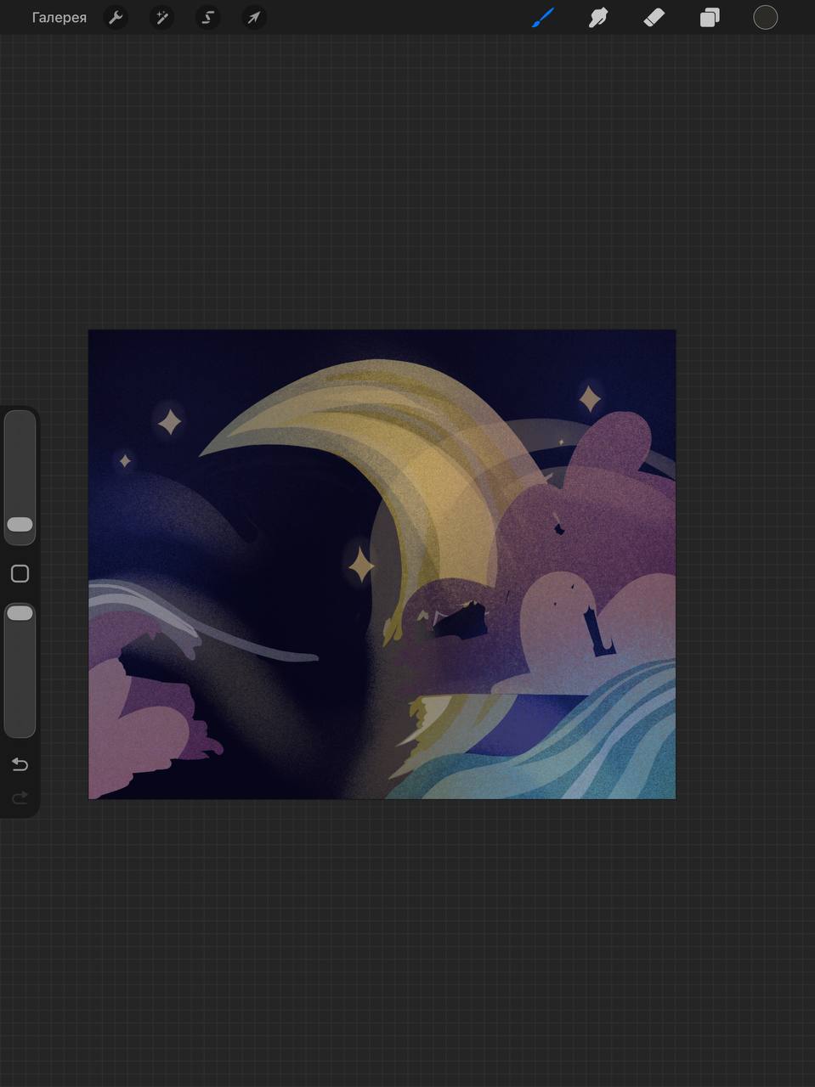Open the Layers panel

710,17
